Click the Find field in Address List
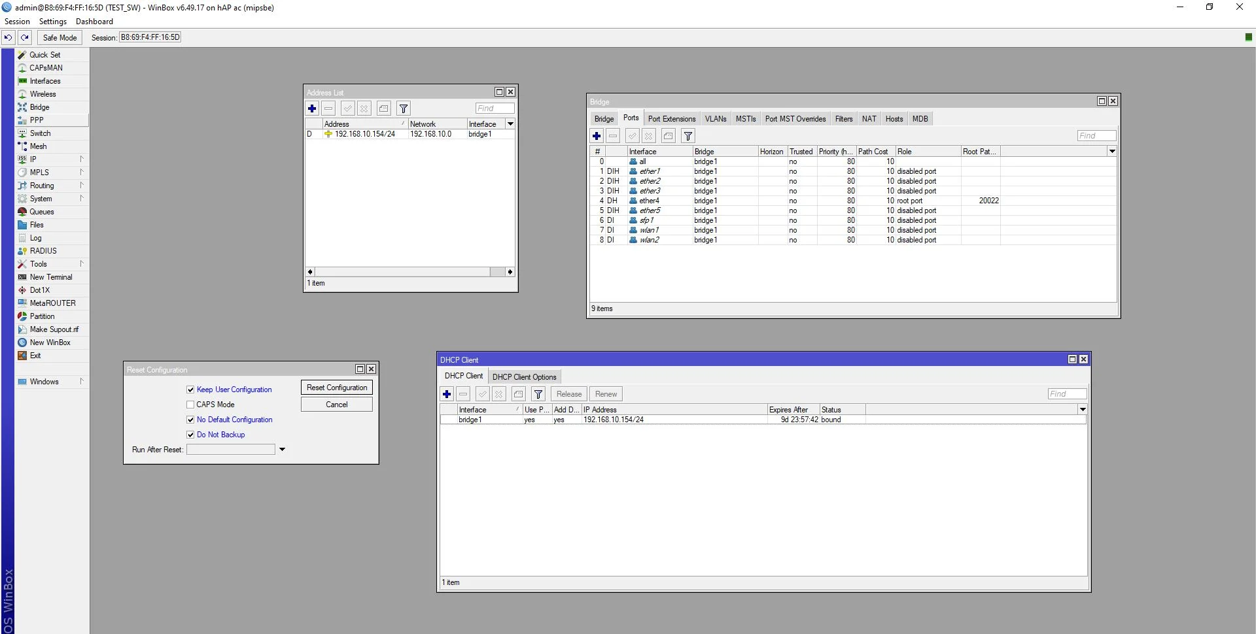This screenshot has height=634, width=1256. click(495, 108)
